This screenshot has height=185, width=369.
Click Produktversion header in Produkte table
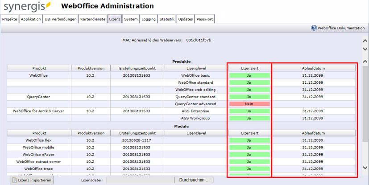click(x=91, y=68)
